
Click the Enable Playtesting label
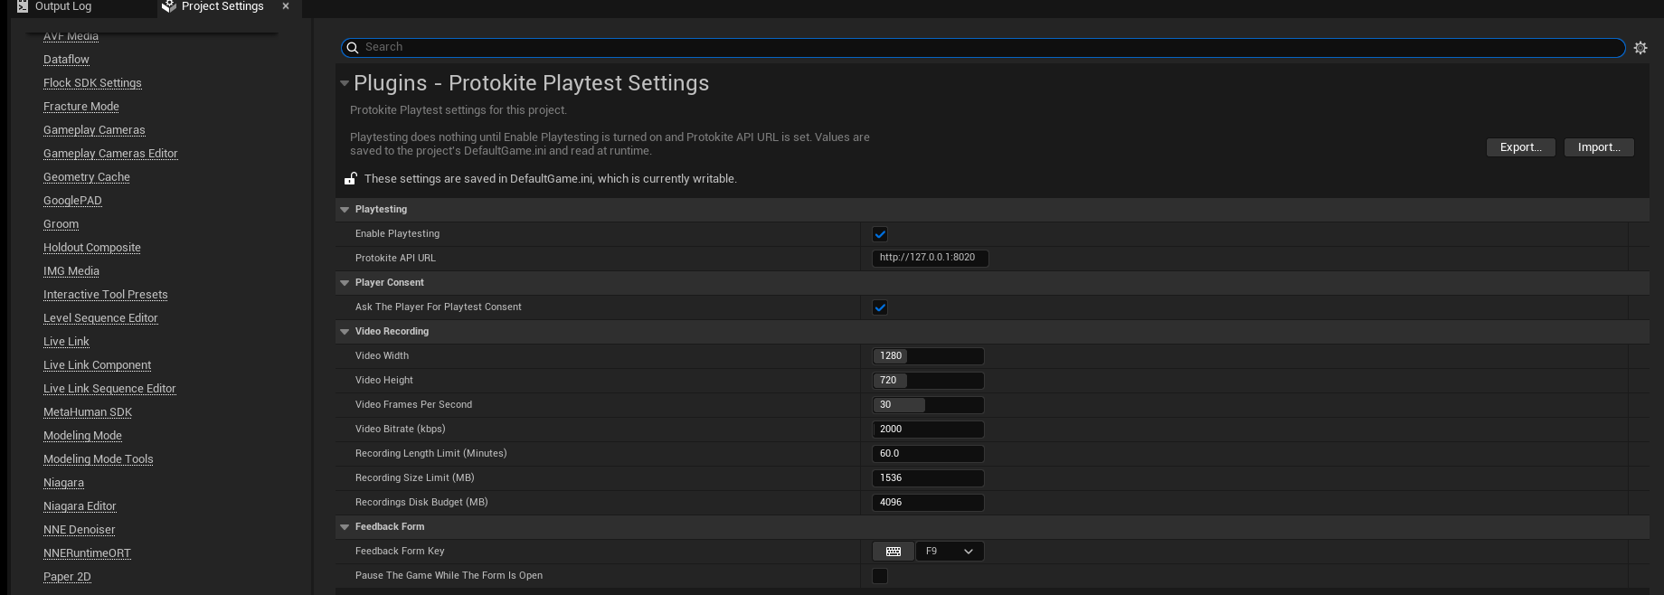(x=397, y=234)
